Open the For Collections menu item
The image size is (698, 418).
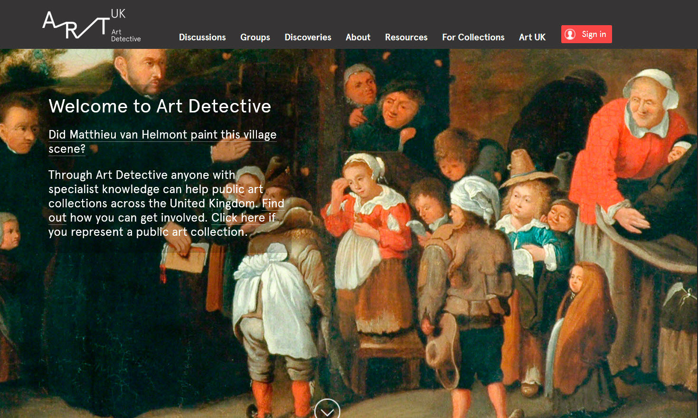(473, 37)
